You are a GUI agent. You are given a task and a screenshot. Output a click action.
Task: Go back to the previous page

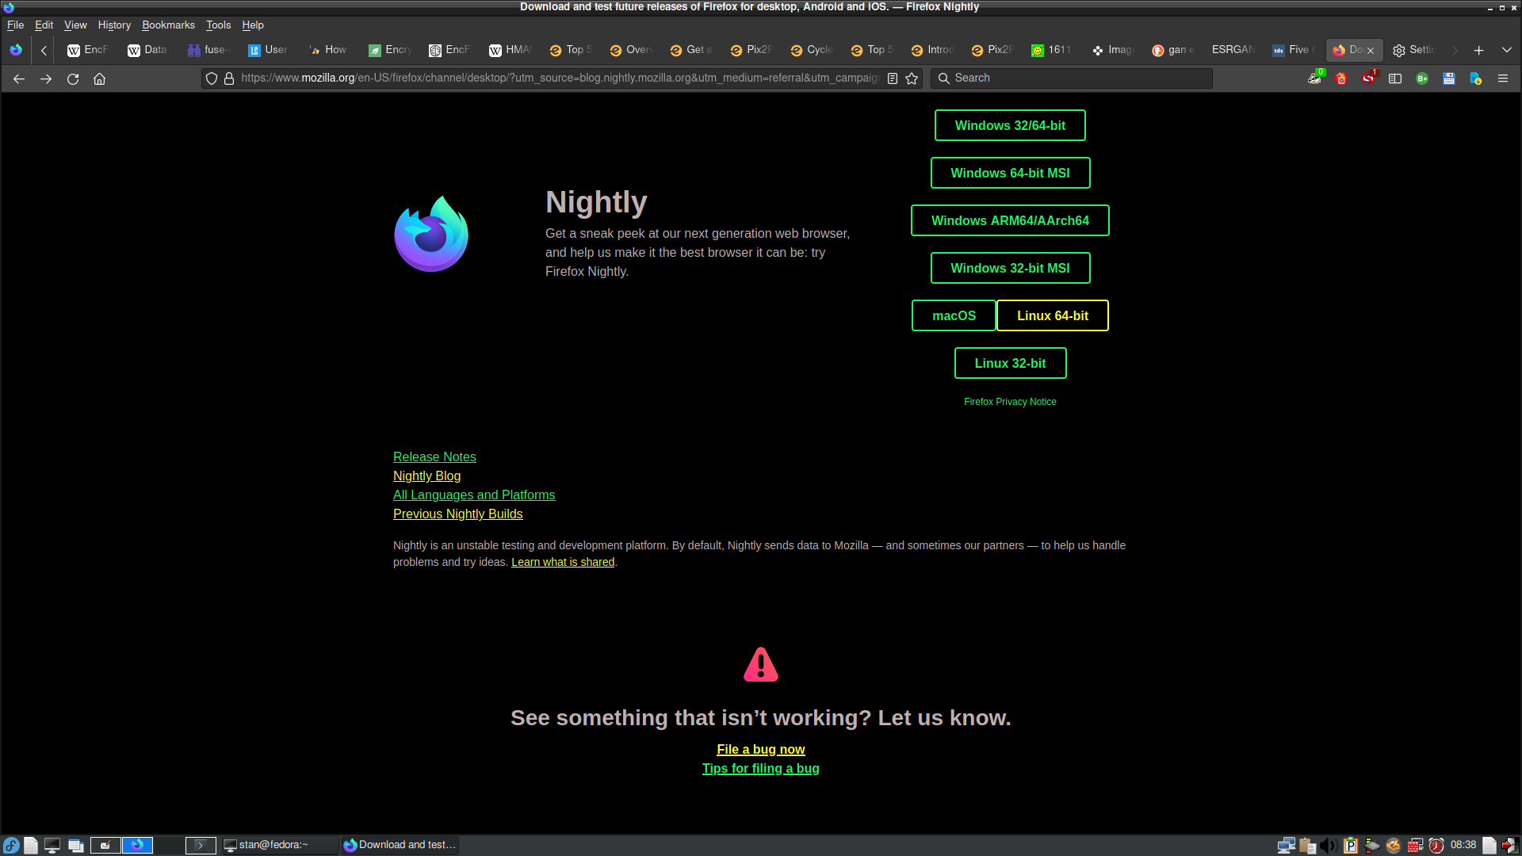point(19,78)
